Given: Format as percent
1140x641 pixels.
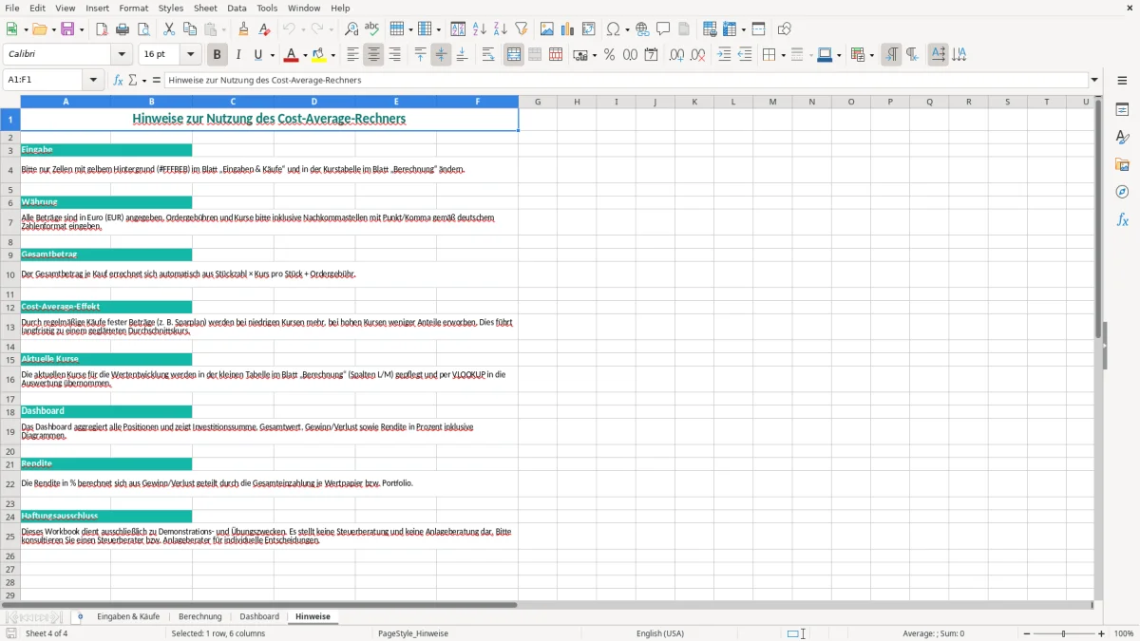Looking at the screenshot, I should [x=609, y=55].
